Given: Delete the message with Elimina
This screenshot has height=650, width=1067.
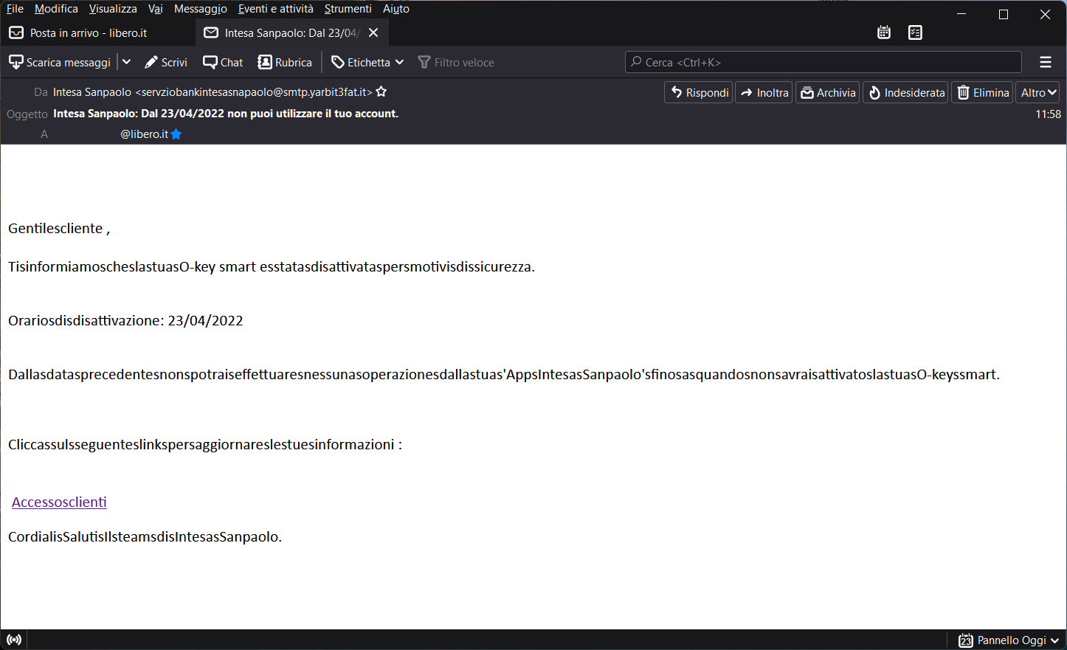Looking at the screenshot, I should (982, 92).
